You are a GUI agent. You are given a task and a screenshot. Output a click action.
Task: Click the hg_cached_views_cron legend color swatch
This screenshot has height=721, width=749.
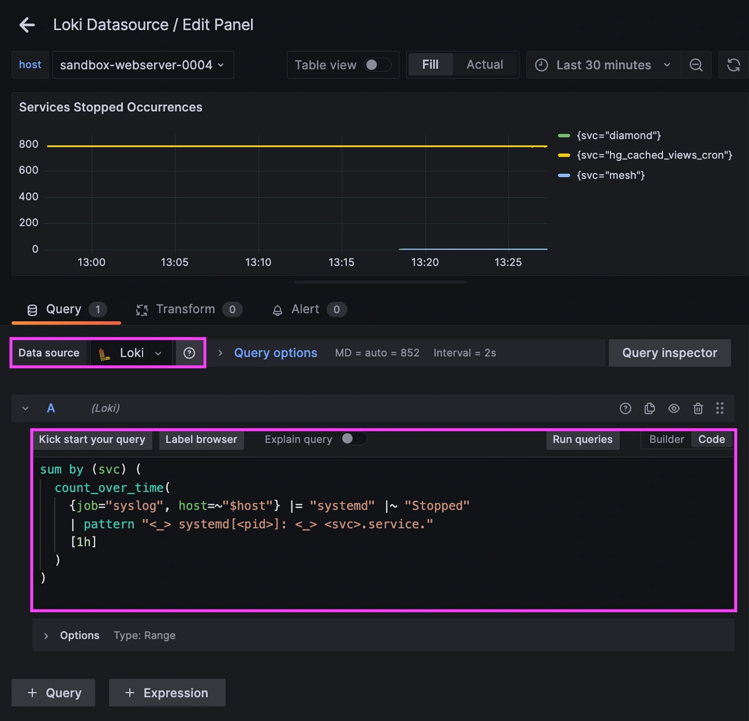tap(564, 155)
